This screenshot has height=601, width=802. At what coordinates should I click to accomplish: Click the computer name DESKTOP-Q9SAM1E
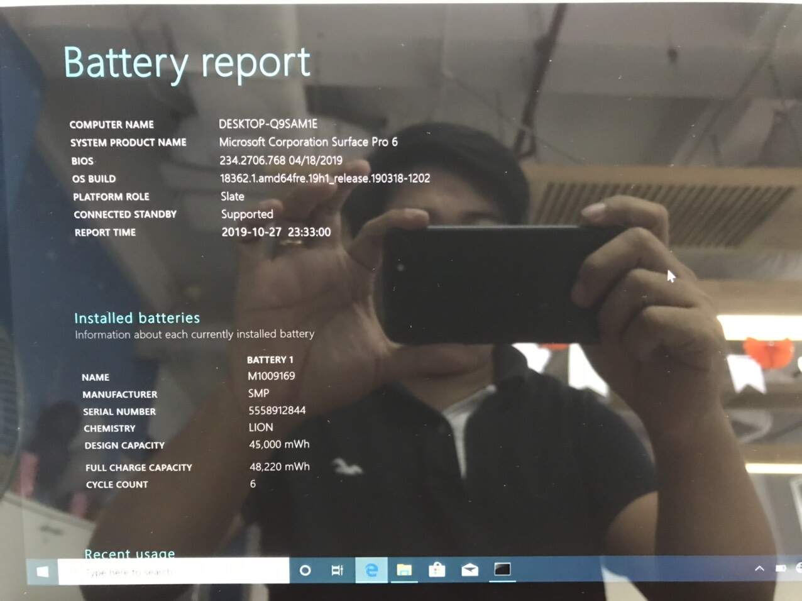pyautogui.click(x=268, y=124)
